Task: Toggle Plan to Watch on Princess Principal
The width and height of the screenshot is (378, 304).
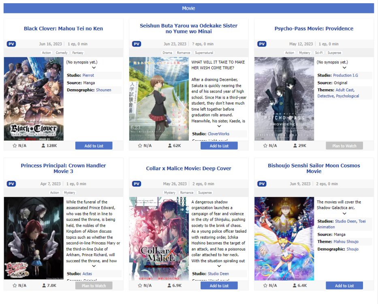Action: tap(94, 286)
